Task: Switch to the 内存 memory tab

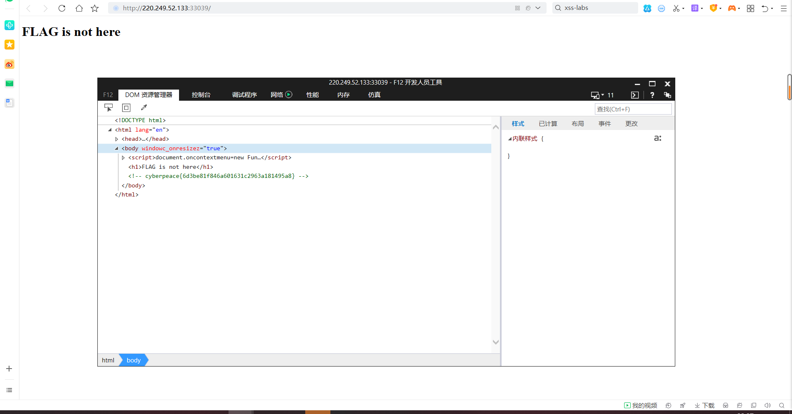Action: [x=343, y=95]
